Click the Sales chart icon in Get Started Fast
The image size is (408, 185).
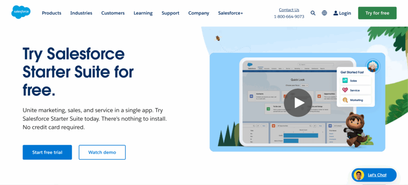click(345, 80)
